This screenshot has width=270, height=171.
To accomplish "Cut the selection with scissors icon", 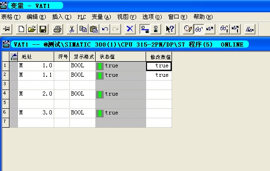I will click(72, 29).
